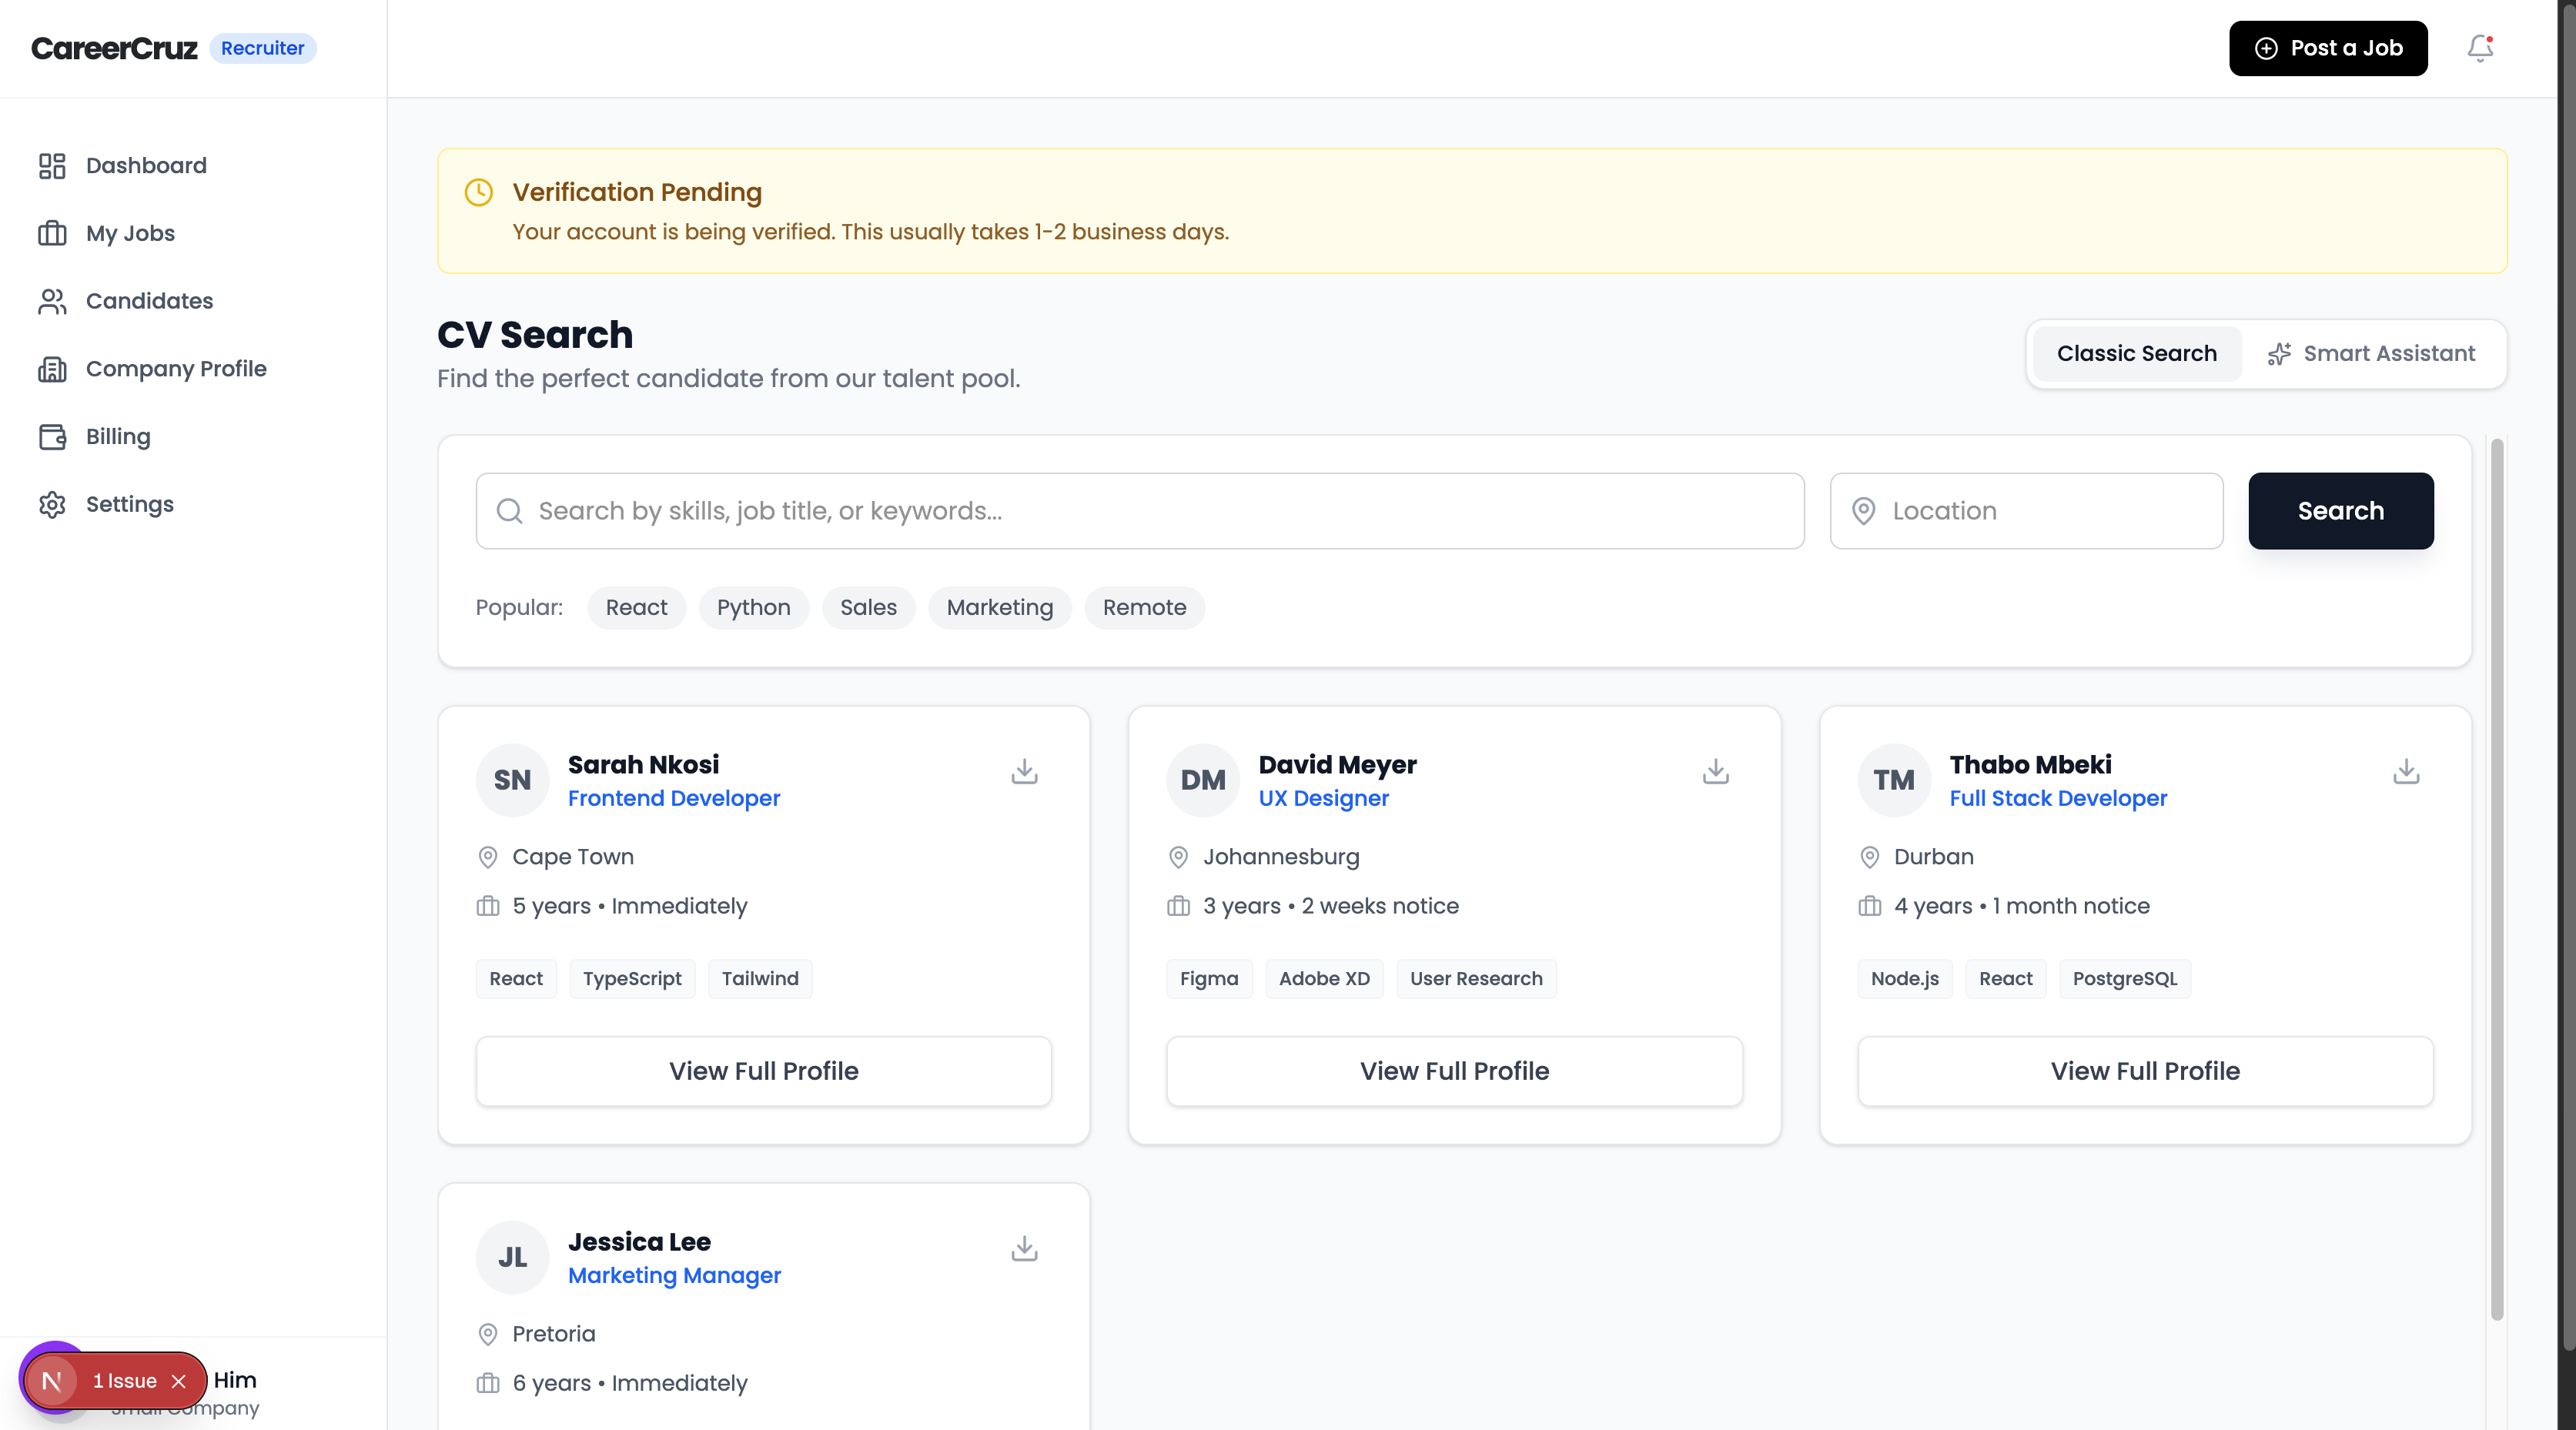Click the Verification Pending heading

pos(637,192)
